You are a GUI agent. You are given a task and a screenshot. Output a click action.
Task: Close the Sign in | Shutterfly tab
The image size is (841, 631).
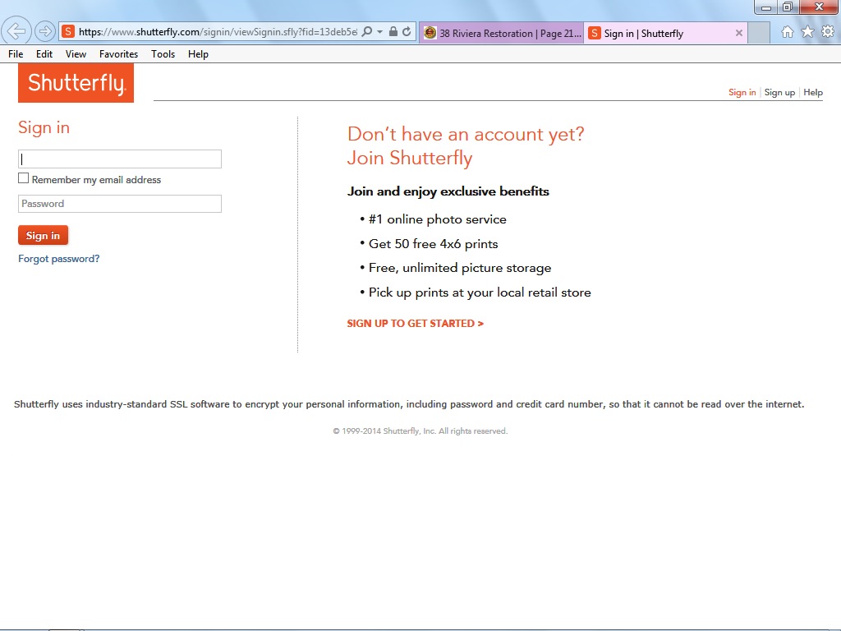pyautogui.click(x=738, y=33)
